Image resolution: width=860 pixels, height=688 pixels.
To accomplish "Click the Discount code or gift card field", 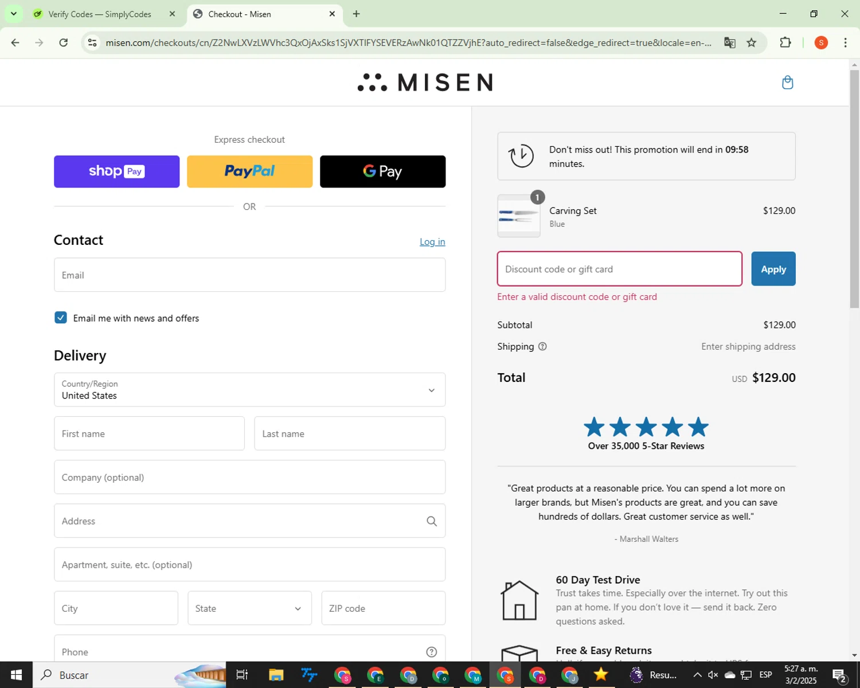I will click(620, 269).
